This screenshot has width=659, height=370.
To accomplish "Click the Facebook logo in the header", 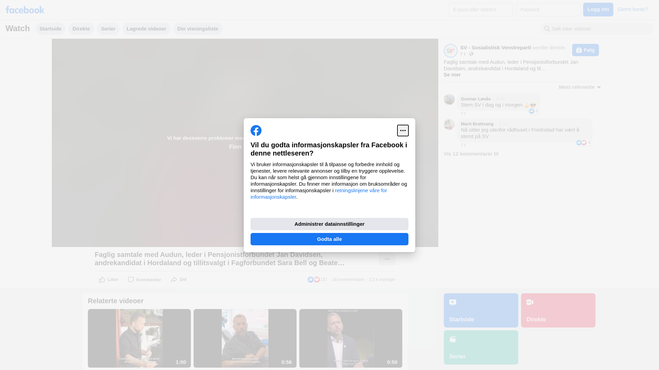I will coord(25,10).
